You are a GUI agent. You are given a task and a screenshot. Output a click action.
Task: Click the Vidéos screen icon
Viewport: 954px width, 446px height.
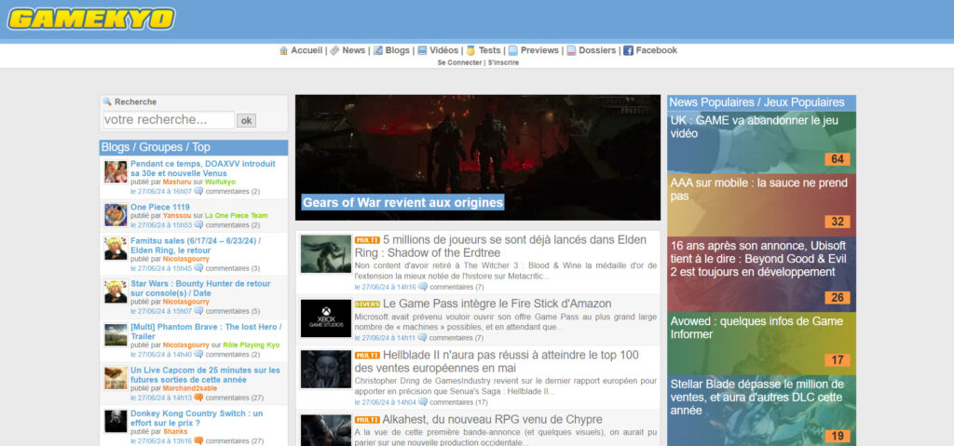(x=422, y=50)
